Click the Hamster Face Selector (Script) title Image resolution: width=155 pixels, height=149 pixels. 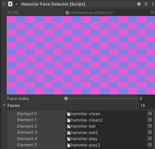tap(53, 4)
